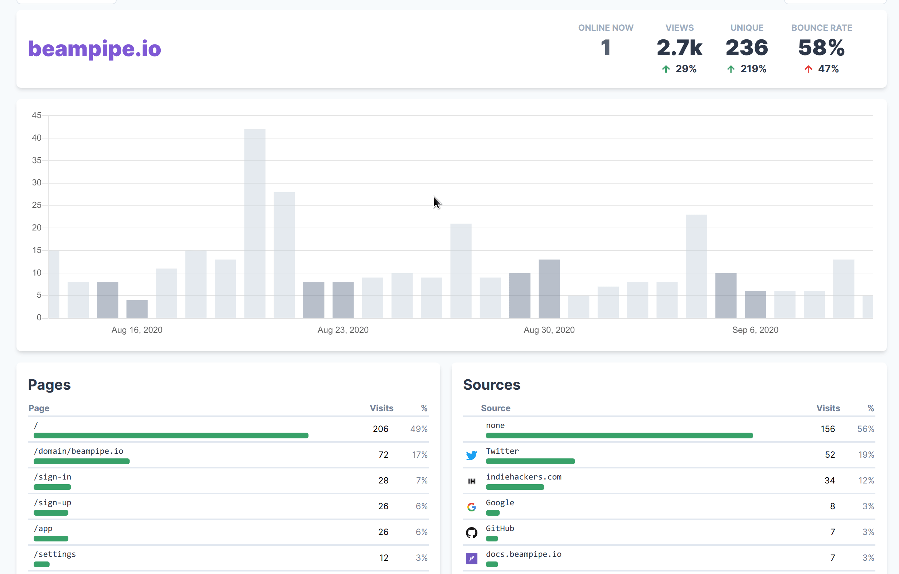The image size is (899, 574).
Task: Click red up arrow under Bounce Rate
Action: (x=808, y=69)
